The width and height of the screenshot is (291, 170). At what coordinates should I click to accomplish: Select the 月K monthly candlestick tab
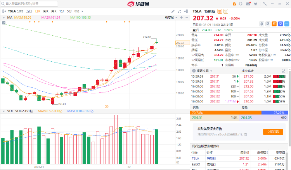pos(54,11)
